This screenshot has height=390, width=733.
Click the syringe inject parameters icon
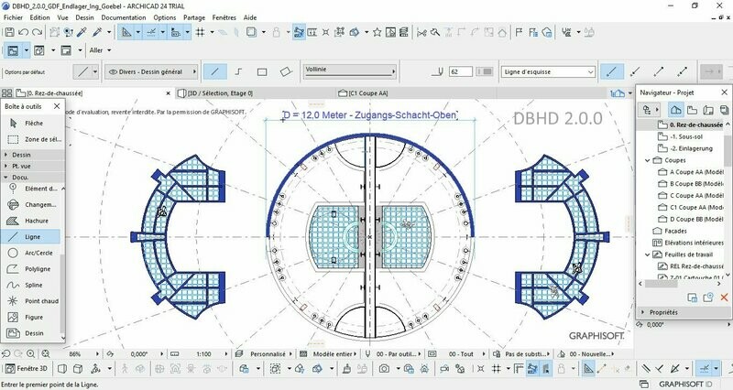click(x=97, y=32)
